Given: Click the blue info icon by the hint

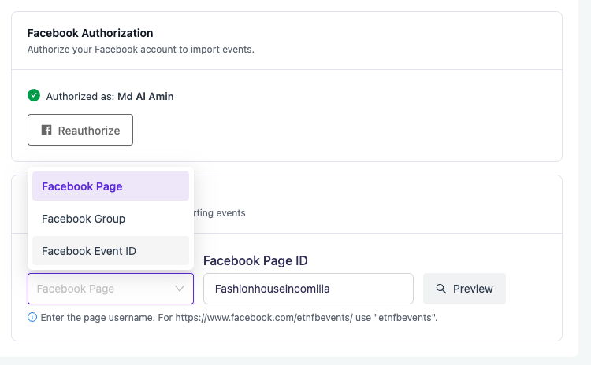Looking at the screenshot, I should point(32,318).
